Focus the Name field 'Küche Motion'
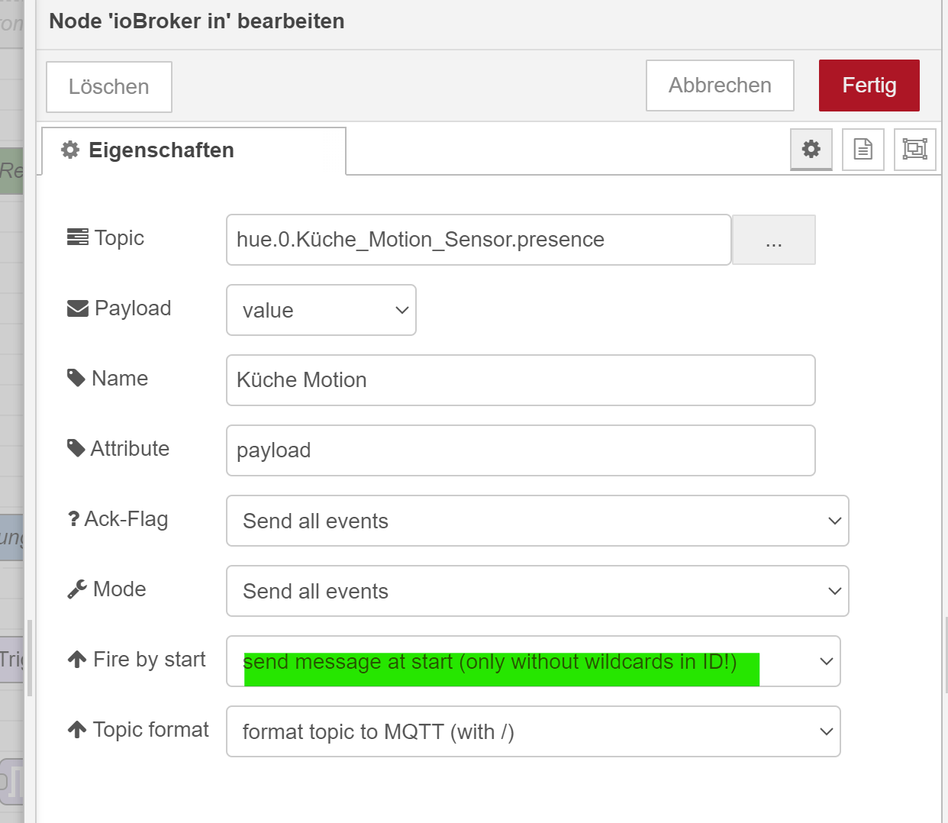 (x=521, y=380)
